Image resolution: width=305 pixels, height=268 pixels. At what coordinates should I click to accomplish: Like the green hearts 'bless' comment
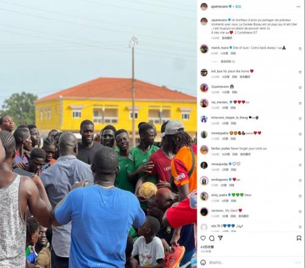[300, 196]
